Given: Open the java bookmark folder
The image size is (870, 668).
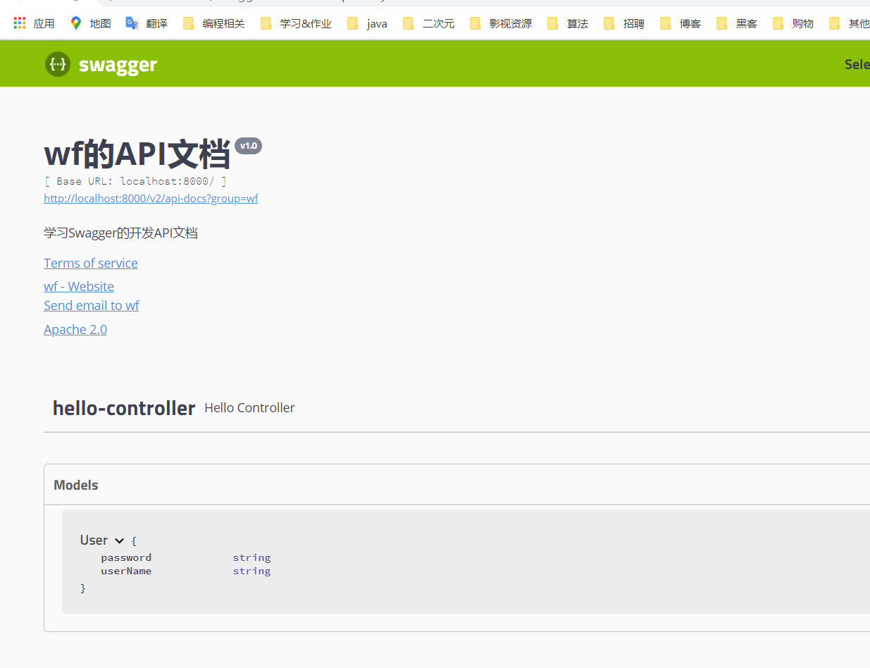Looking at the screenshot, I should point(368,23).
